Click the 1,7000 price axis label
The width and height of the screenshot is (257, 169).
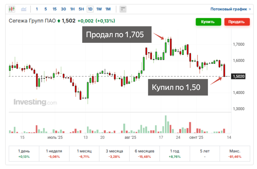point(239,44)
